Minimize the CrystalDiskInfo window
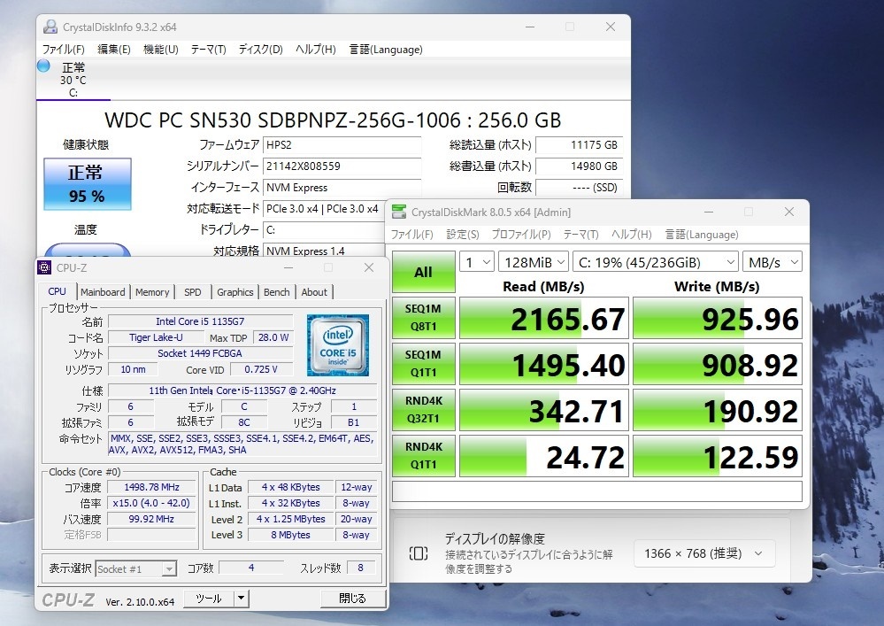The width and height of the screenshot is (884, 626). coord(530,27)
